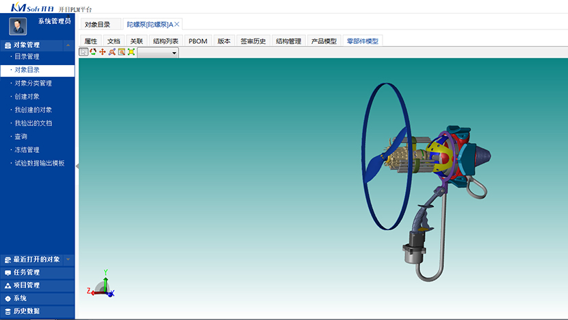Switch to the 签审历史 tab
Screen dimensions: 568x320
point(253,41)
